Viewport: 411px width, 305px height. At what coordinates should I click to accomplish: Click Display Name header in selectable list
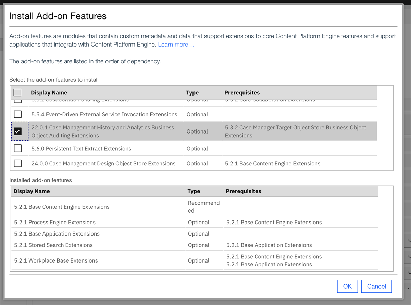point(49,93)
